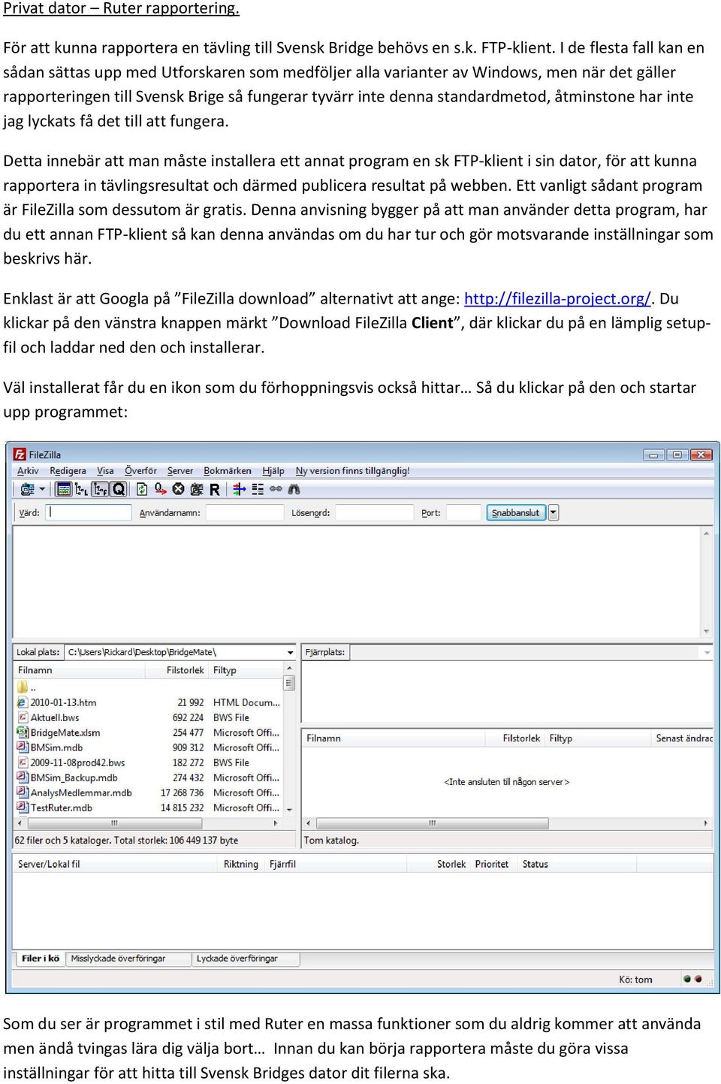Screen dimensions: 721x1084
Task: Toggle remote directory tree display icon
Action: pos(100,489)
